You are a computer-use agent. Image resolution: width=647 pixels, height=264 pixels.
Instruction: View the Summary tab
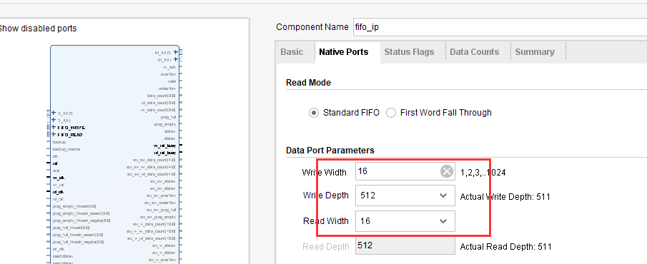coord(535,52)
